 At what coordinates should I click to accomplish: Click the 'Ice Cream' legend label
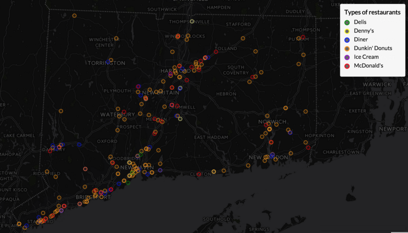366,57
